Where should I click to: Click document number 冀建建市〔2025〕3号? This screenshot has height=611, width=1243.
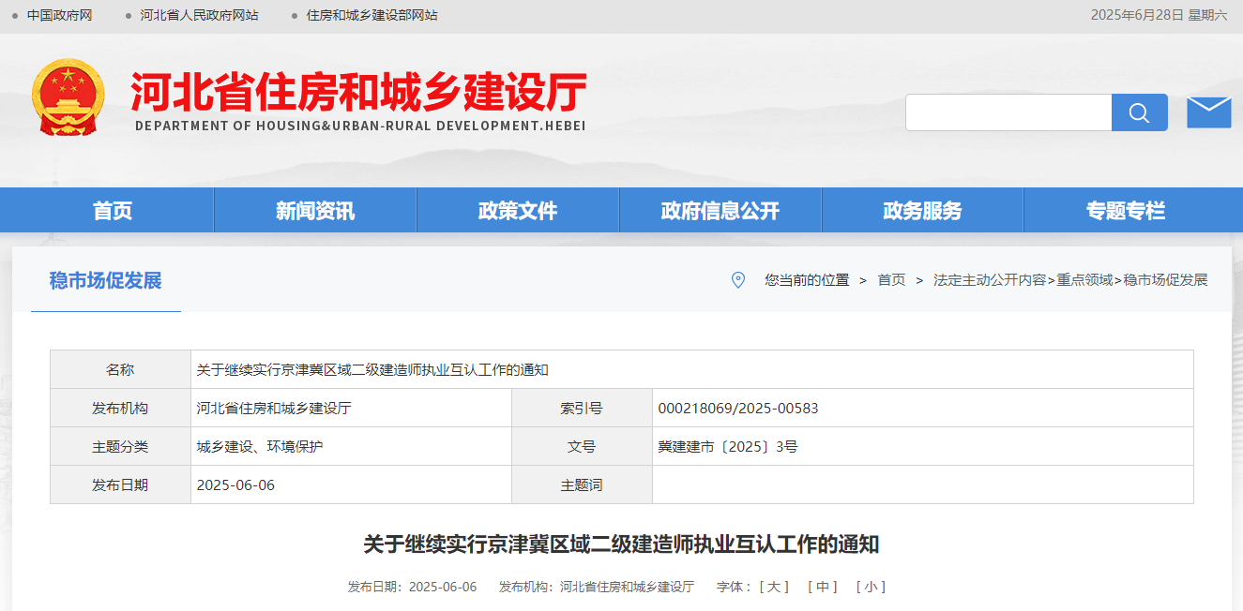[x=728, y=447]
